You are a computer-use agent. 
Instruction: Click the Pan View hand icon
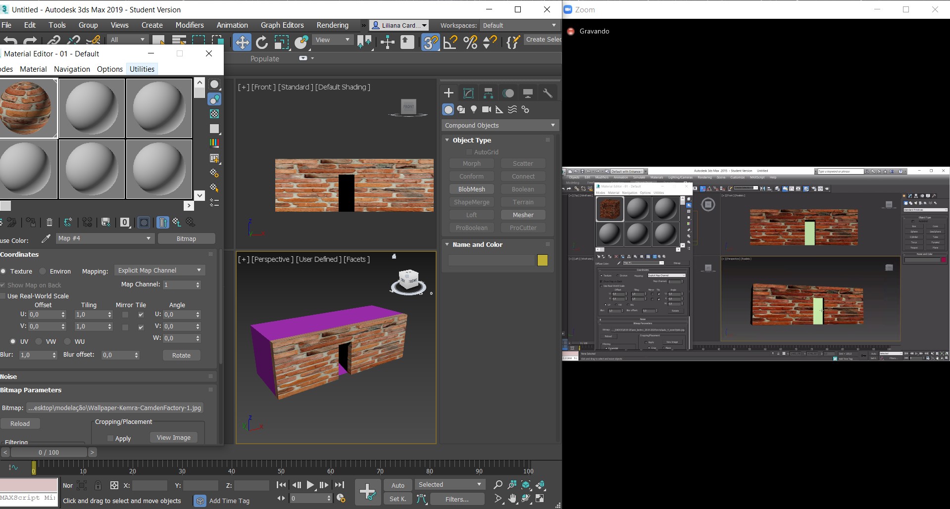pyautogui.click(x=512, y=498)
